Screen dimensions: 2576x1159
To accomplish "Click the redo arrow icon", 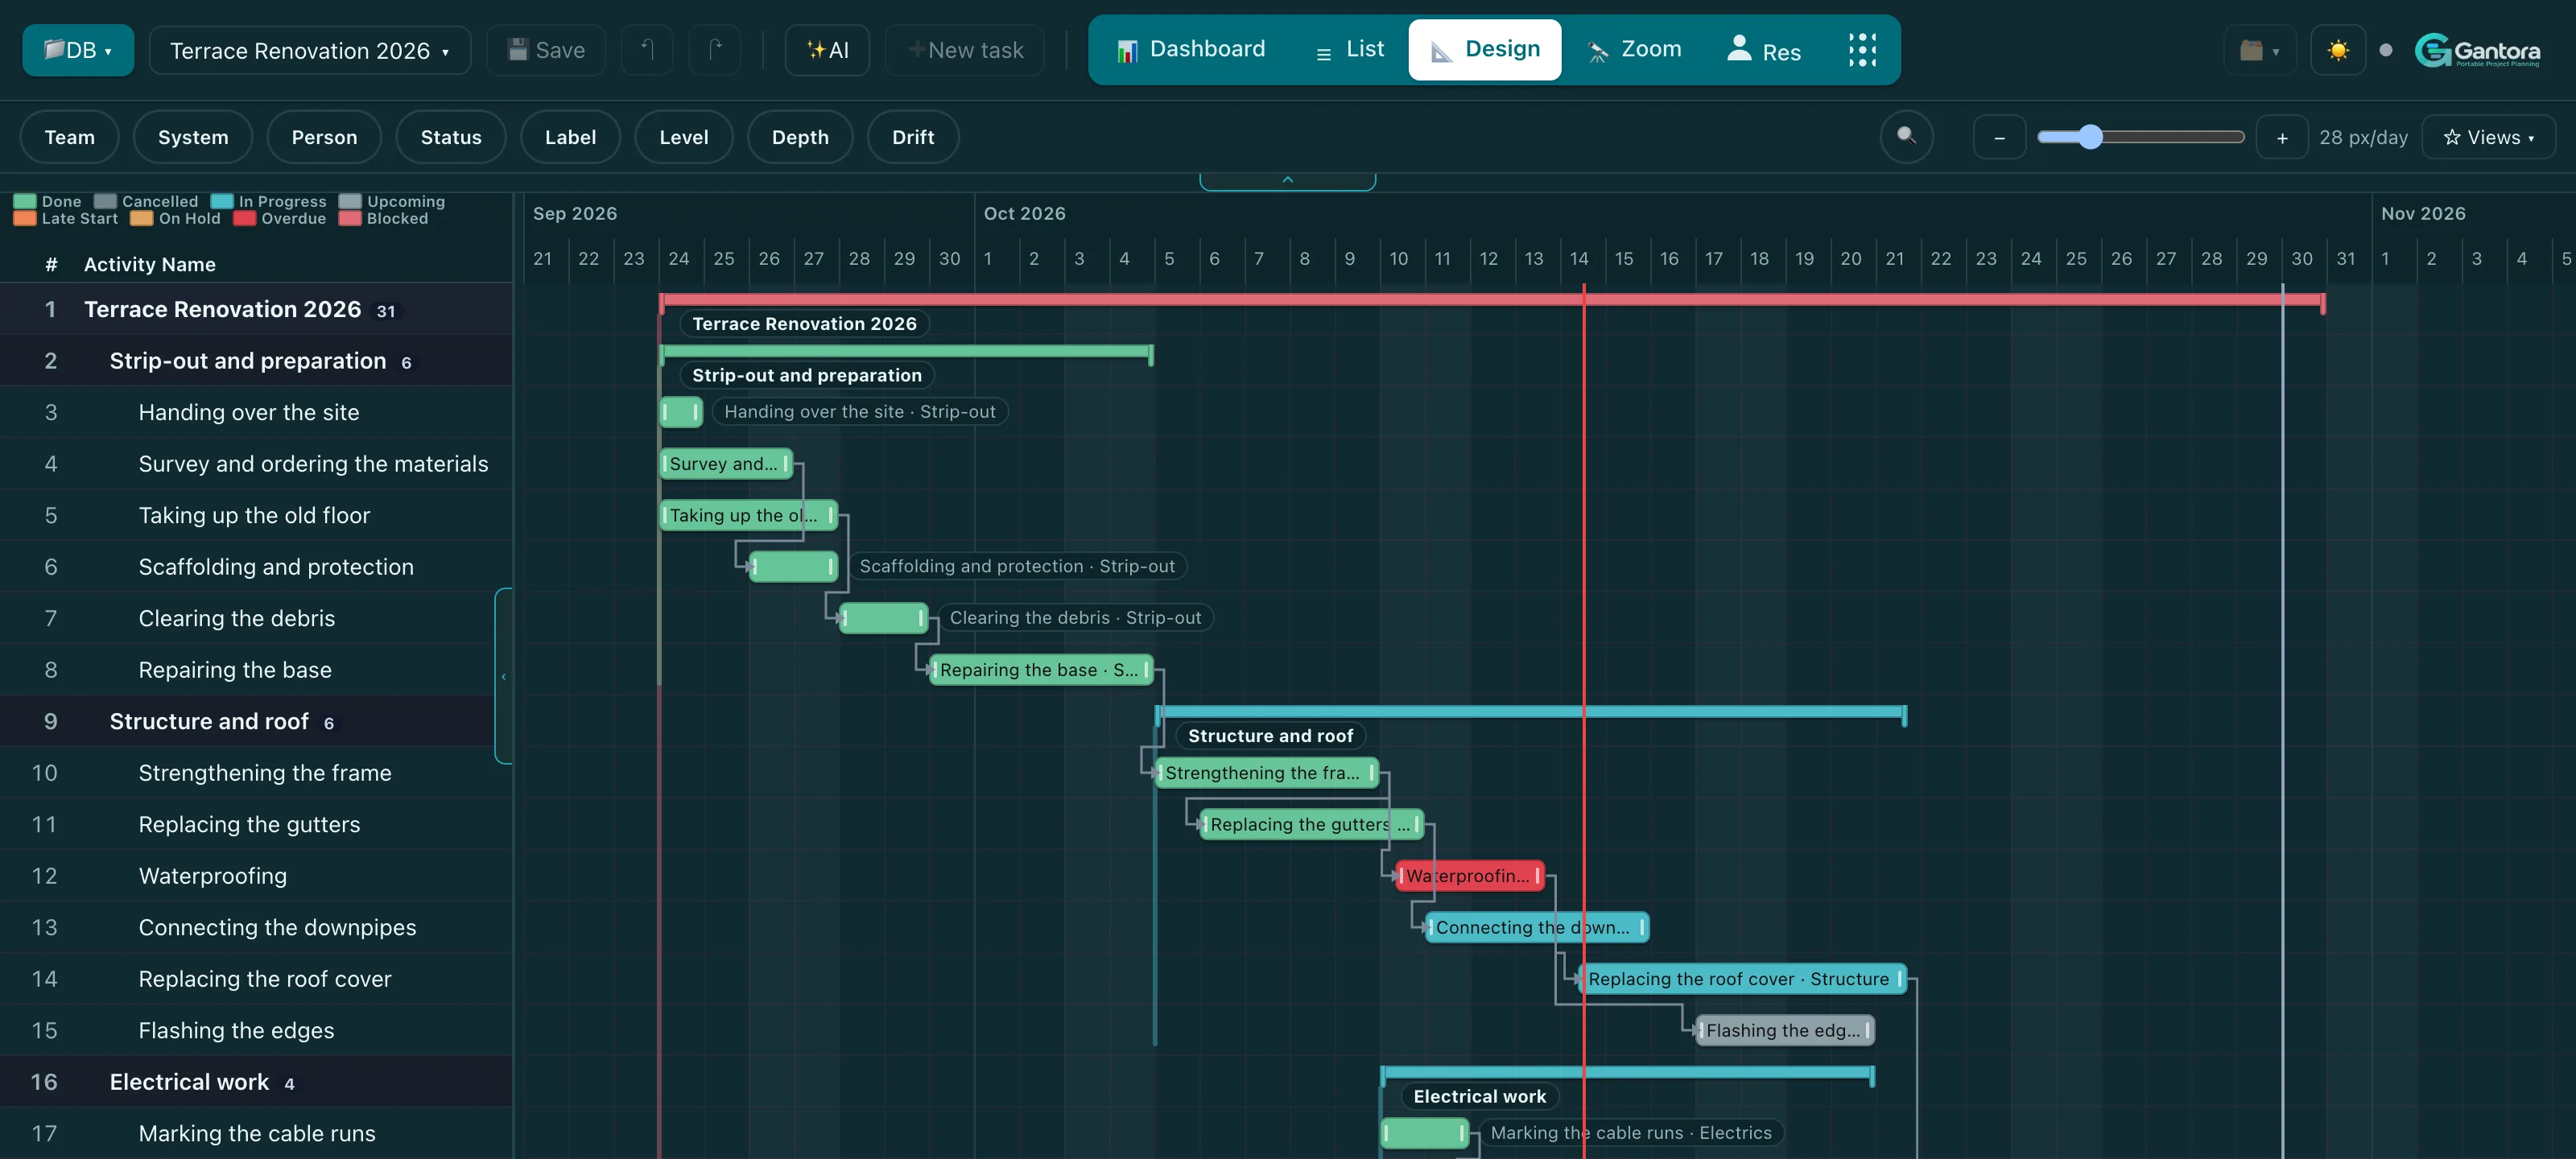I will coord(715,50).
